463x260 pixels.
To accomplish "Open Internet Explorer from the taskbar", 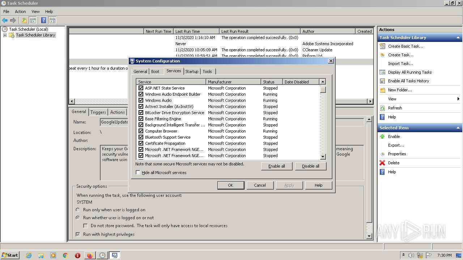I will click(x=29, y=255).
